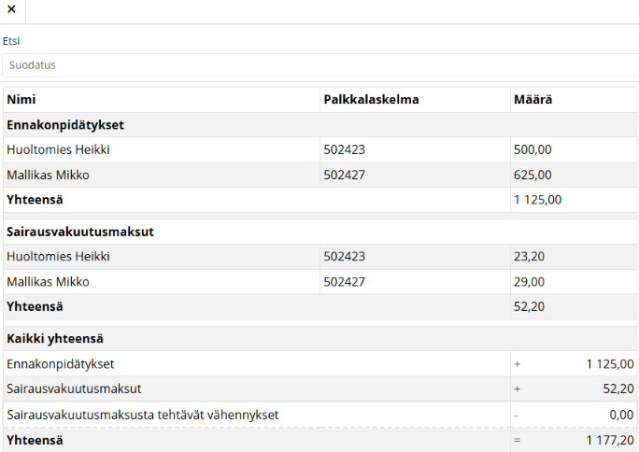Select the Ennakonpidätykset section header row
Screen dimensions: 639x452
pos(65,125)
